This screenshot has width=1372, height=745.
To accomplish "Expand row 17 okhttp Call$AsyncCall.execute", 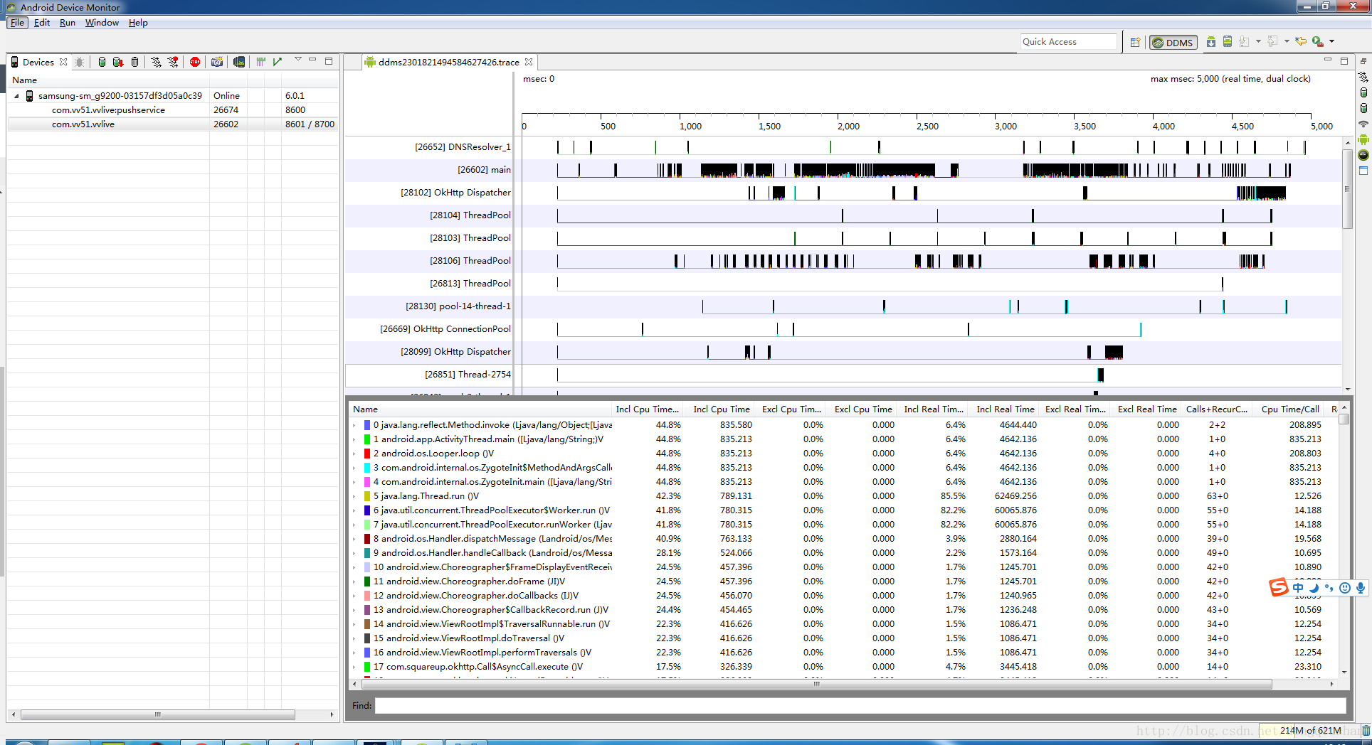I will click(x=354, y=667).
